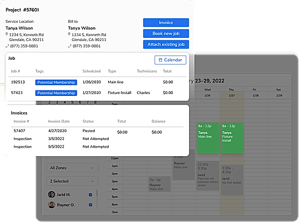
Task: Click the Fixture Install job type
Action: tap(120, 93)
